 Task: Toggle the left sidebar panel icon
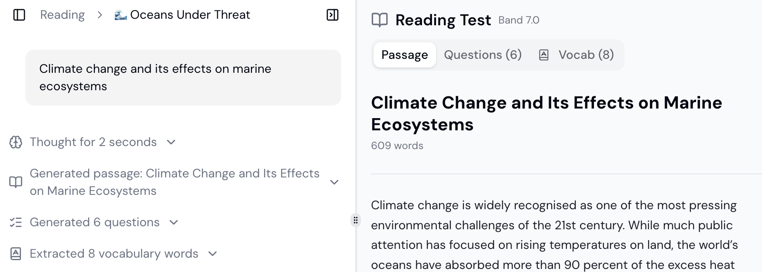click(19, 15)
